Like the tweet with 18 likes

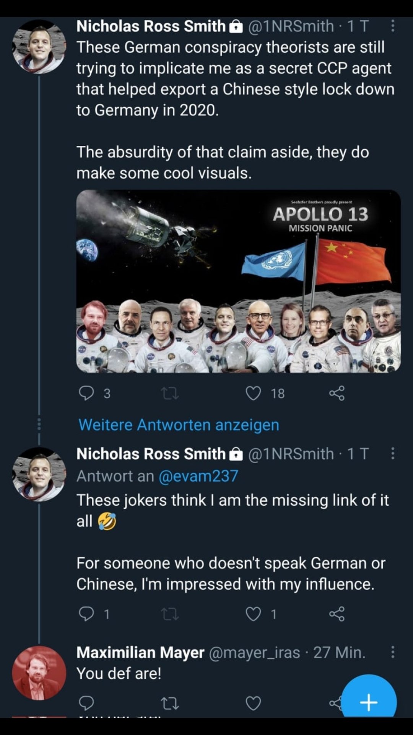(253, 393)
